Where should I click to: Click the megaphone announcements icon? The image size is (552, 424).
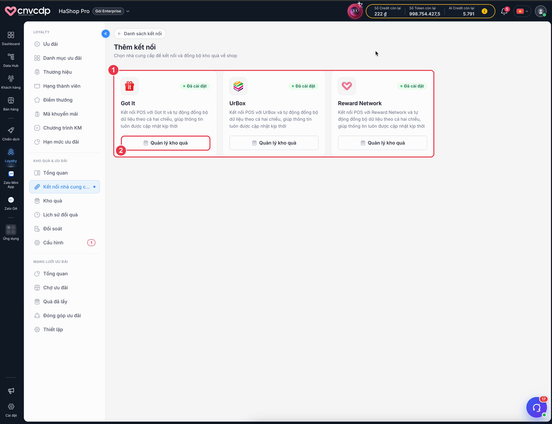[x=11, y=391]
